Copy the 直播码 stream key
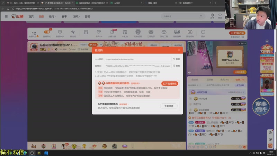The image size is (277, 156). pos(176,66)
